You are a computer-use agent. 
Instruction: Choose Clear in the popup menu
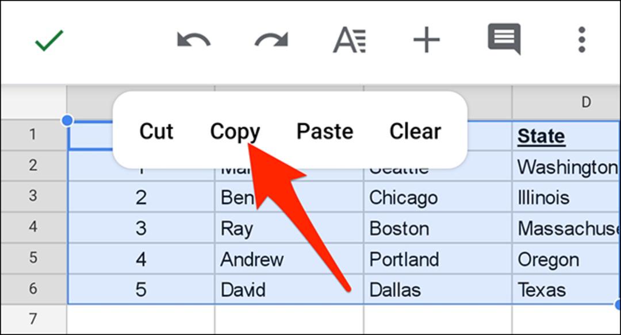coord(415,131)
